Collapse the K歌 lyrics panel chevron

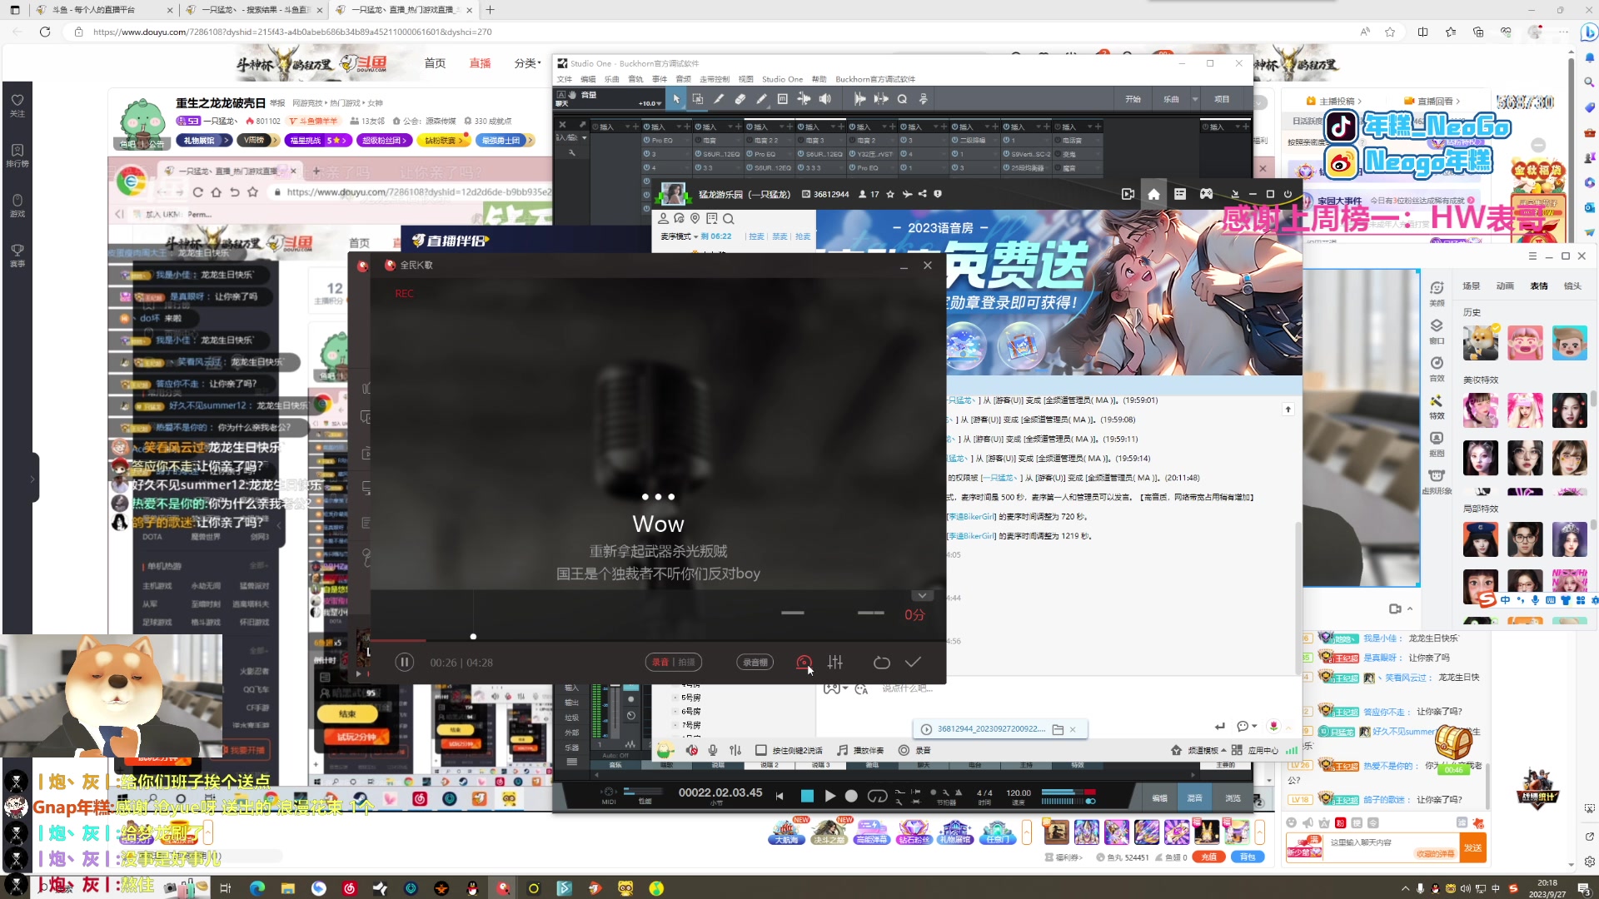point(921,596)
